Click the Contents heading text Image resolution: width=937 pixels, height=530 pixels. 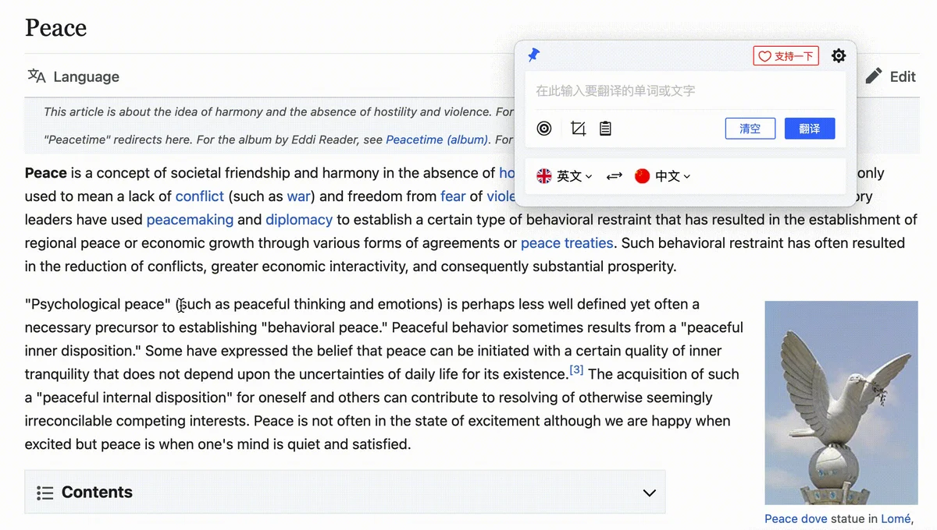tap(97, 493)
